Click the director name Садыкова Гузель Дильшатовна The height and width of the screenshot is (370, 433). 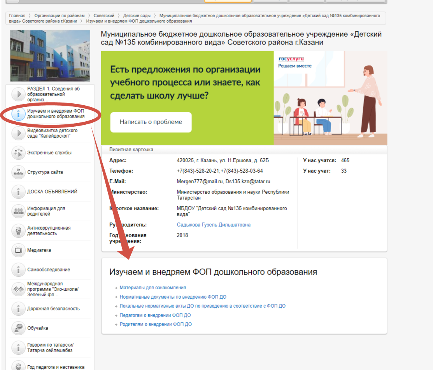[214, 225]
